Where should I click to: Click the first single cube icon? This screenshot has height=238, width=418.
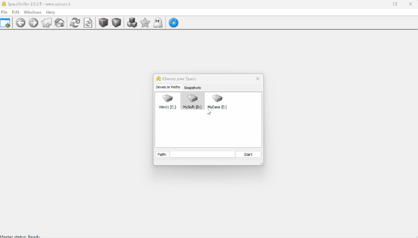(103, 23)
